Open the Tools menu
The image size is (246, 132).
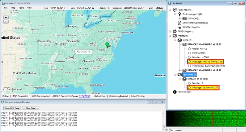point(21,8)
